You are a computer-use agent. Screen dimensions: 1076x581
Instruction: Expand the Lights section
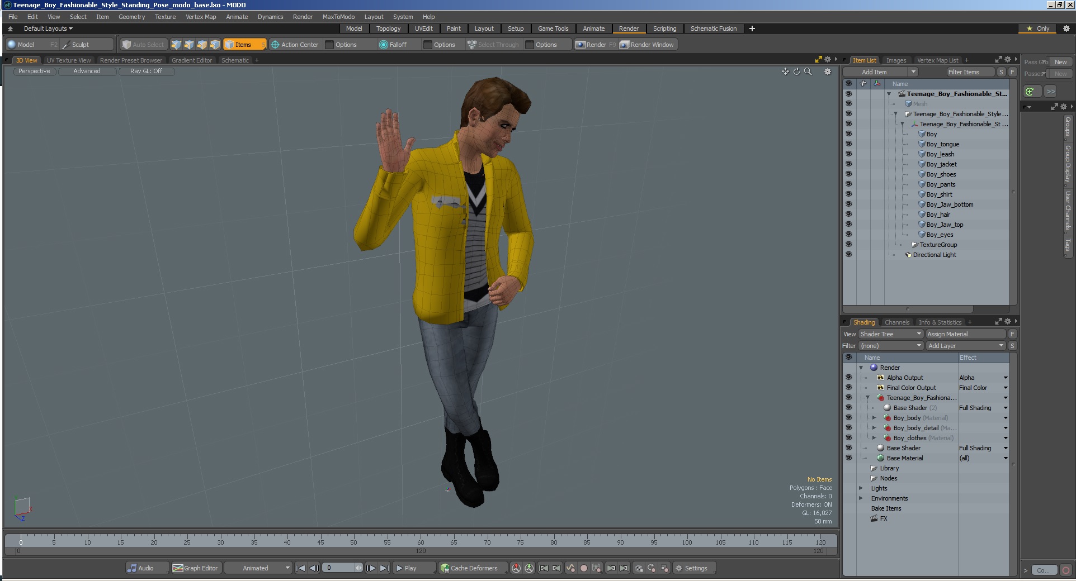[861, 488]
